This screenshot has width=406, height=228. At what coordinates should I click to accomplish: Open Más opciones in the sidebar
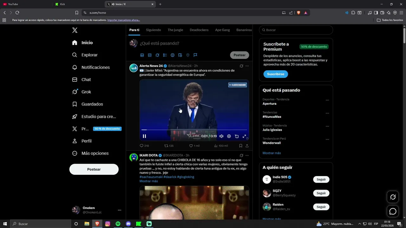pos(90,153)
